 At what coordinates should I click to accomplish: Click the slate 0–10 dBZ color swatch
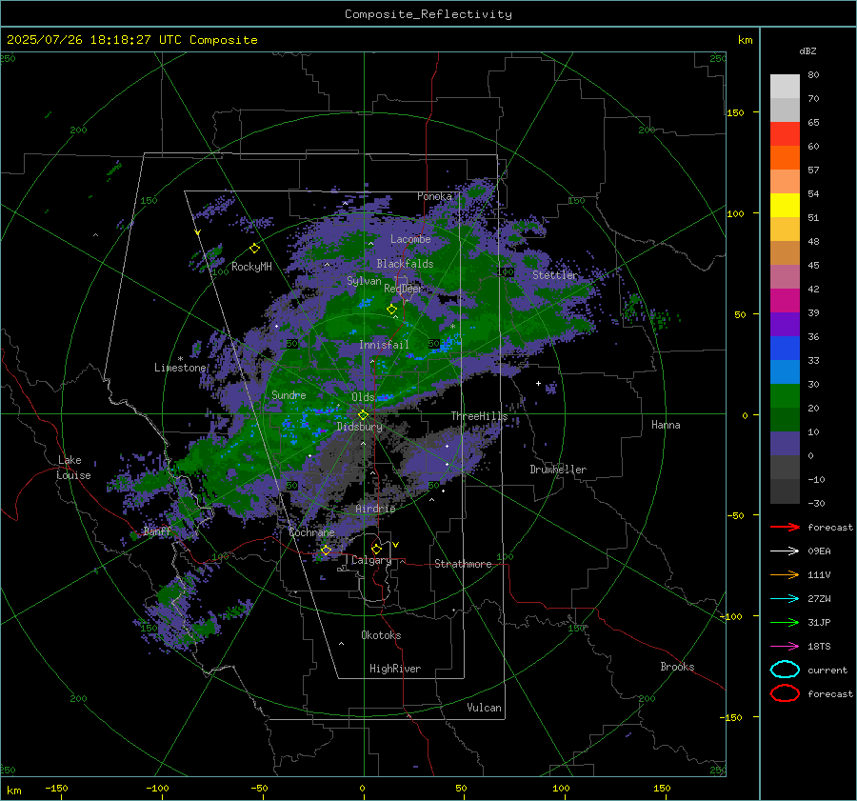(x=785, y=444)
